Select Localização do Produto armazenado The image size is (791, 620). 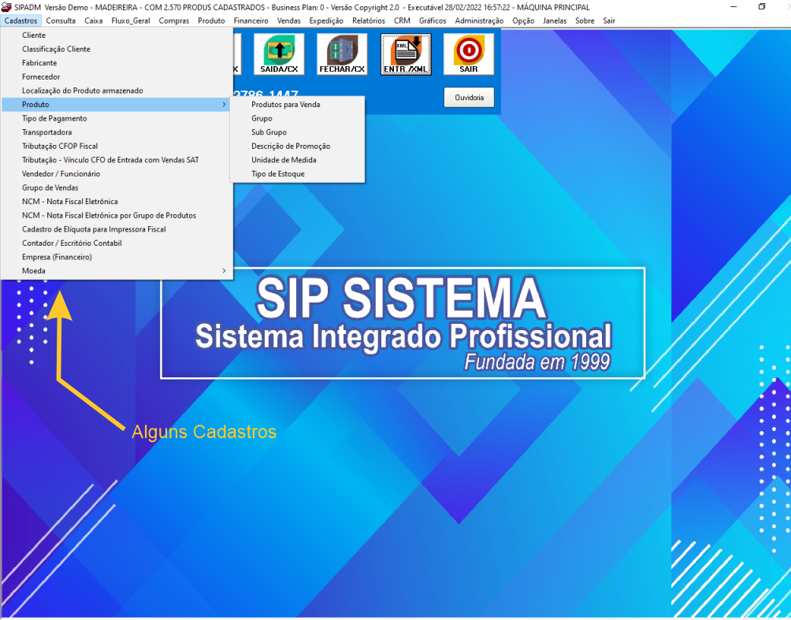[x=117, y=91]
